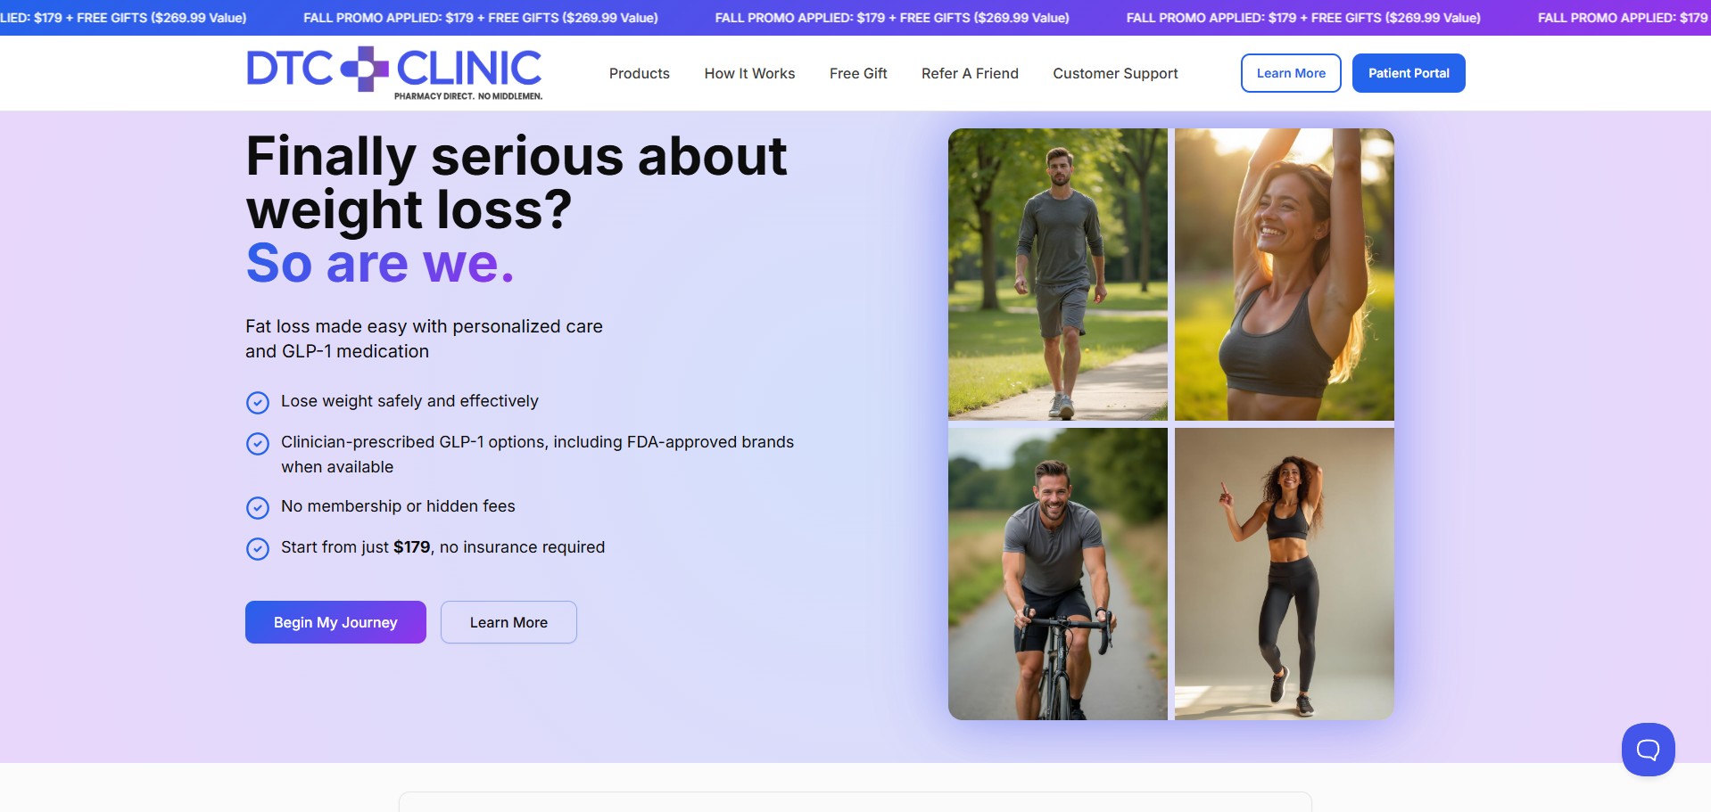
Task: Open the chat support bubble icon
Action: click(x=1647, y=750)
